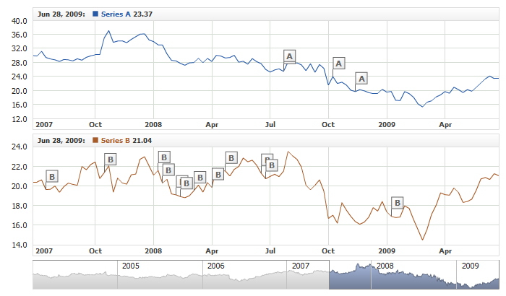Jump to 2005 in the bottom scroller
The height and width of the screenshot is (296, 506).
point(130,266)
